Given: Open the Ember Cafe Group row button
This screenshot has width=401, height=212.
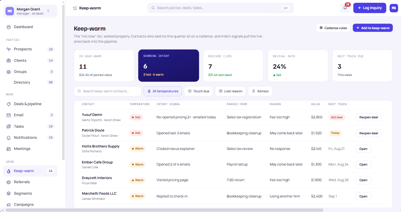Looking at the screenshot, I should click(x=363, y=164).
